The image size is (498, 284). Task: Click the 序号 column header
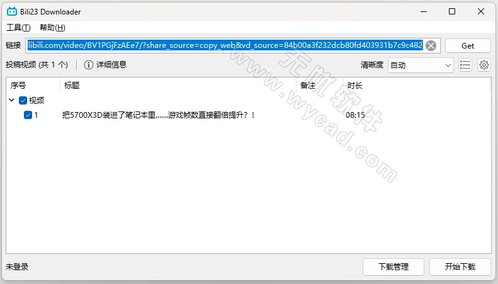point(33,86)
